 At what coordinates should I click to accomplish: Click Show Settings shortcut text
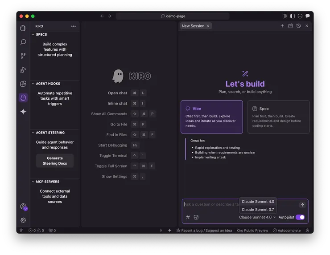pyautogui.click(x=115, y=176)
